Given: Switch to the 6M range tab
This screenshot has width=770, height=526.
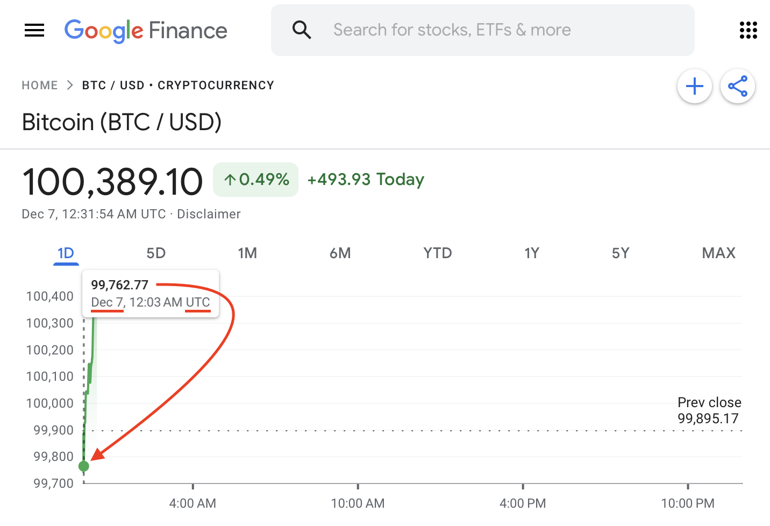Looking at the screenshot, I should pyautogui.click(x=340, y=253).
